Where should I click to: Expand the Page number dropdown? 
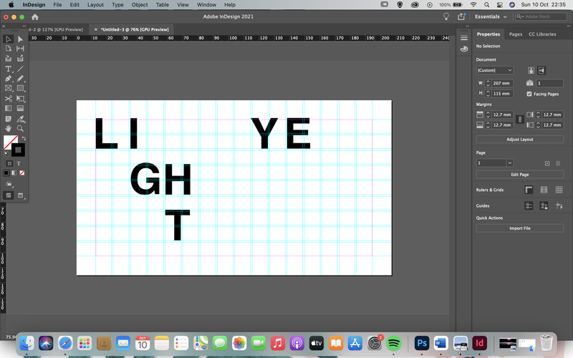[x=509, y=163]
